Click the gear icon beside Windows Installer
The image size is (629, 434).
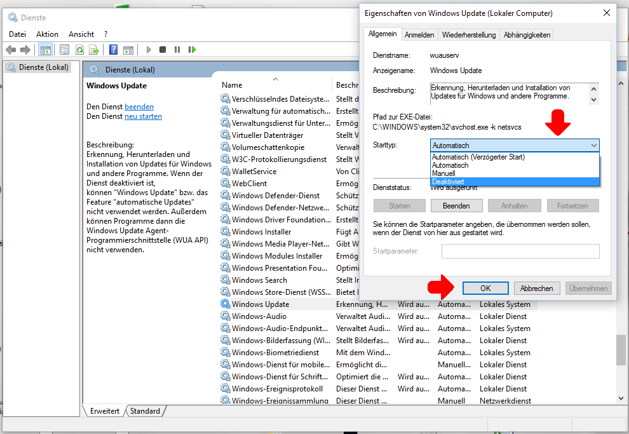(225, 231)
